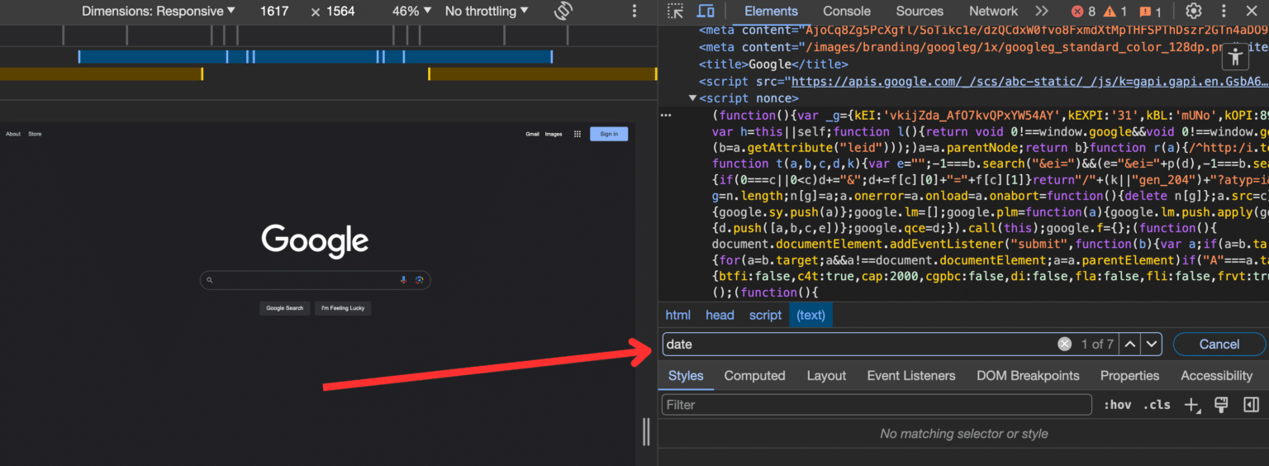
Task: Open Google apps grid icon
Action: click(577, 134)
